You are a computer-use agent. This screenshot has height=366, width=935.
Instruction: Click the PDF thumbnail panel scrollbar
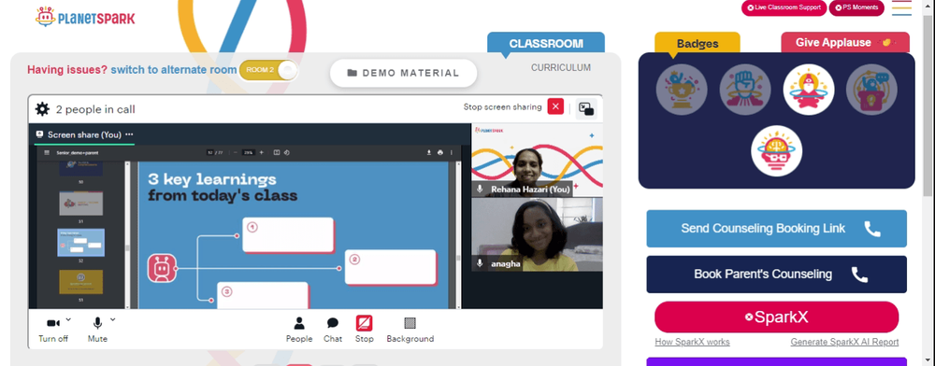[127, 235]
